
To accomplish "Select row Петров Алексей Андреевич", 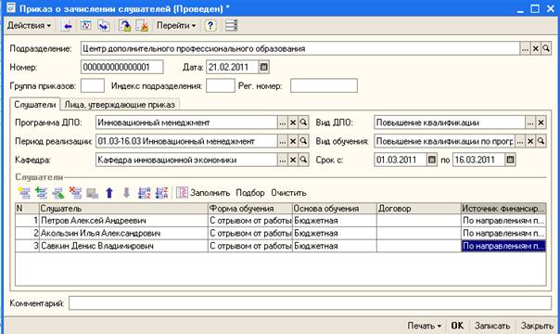I will coord(280,221).
